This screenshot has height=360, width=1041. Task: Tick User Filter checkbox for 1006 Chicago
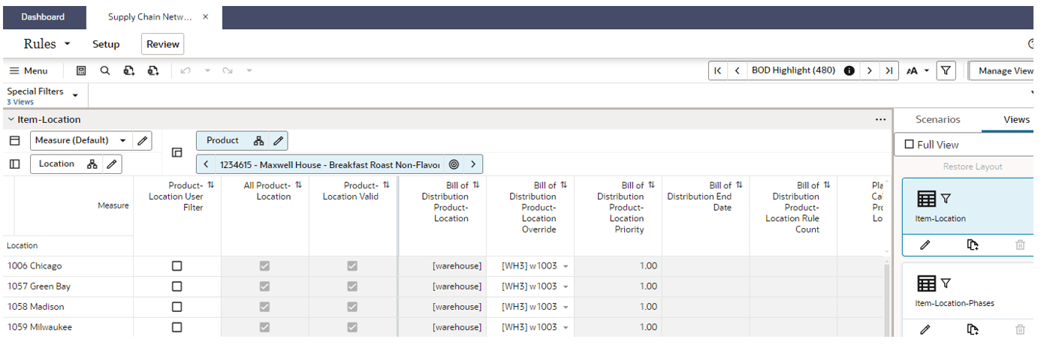pos(177,266)
